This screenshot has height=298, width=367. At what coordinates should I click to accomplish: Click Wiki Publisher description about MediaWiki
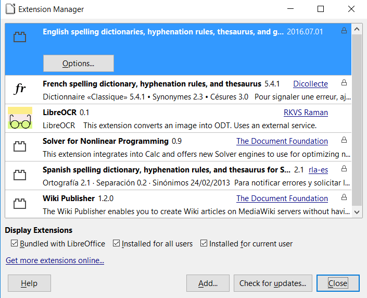tap(196, 212)
